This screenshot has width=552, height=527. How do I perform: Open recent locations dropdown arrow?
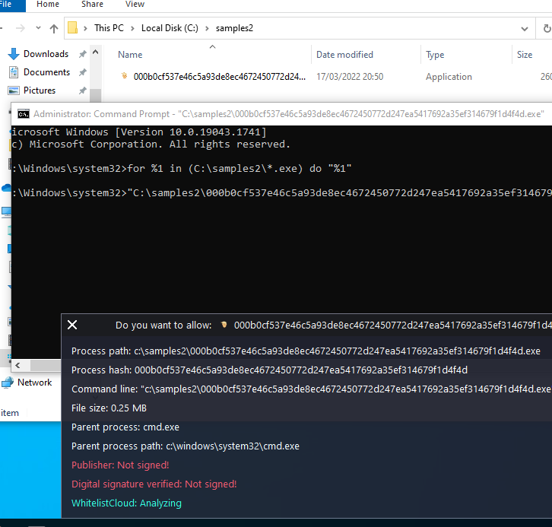[38, 28]
